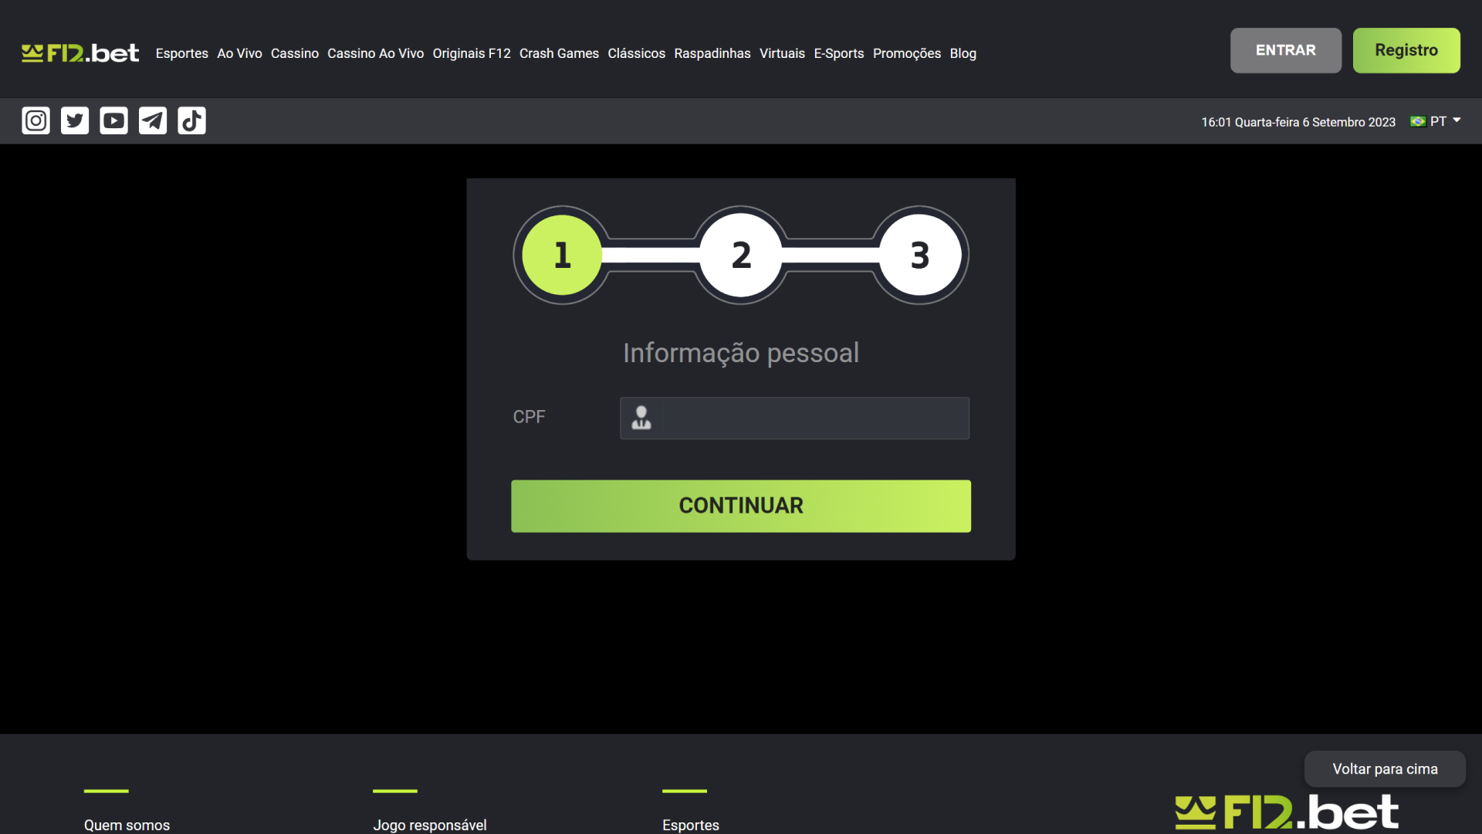Select step 3 in the progress indicator
Screen dimensions: 1482x834
pos(920,255)
